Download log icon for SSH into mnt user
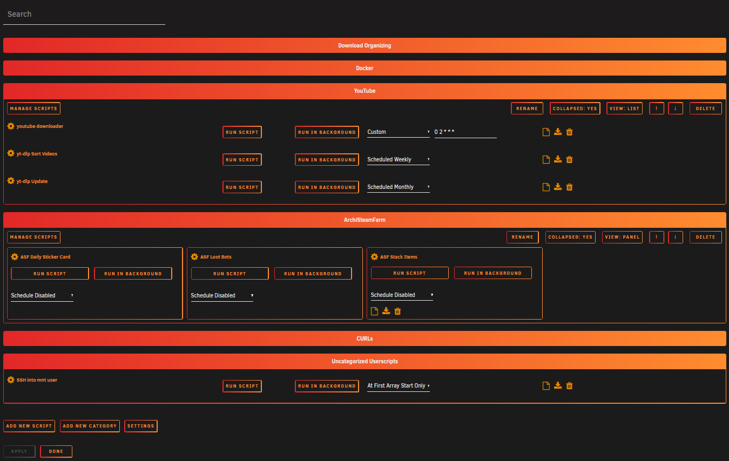The image size is (729, 461). tap(558, 385)
